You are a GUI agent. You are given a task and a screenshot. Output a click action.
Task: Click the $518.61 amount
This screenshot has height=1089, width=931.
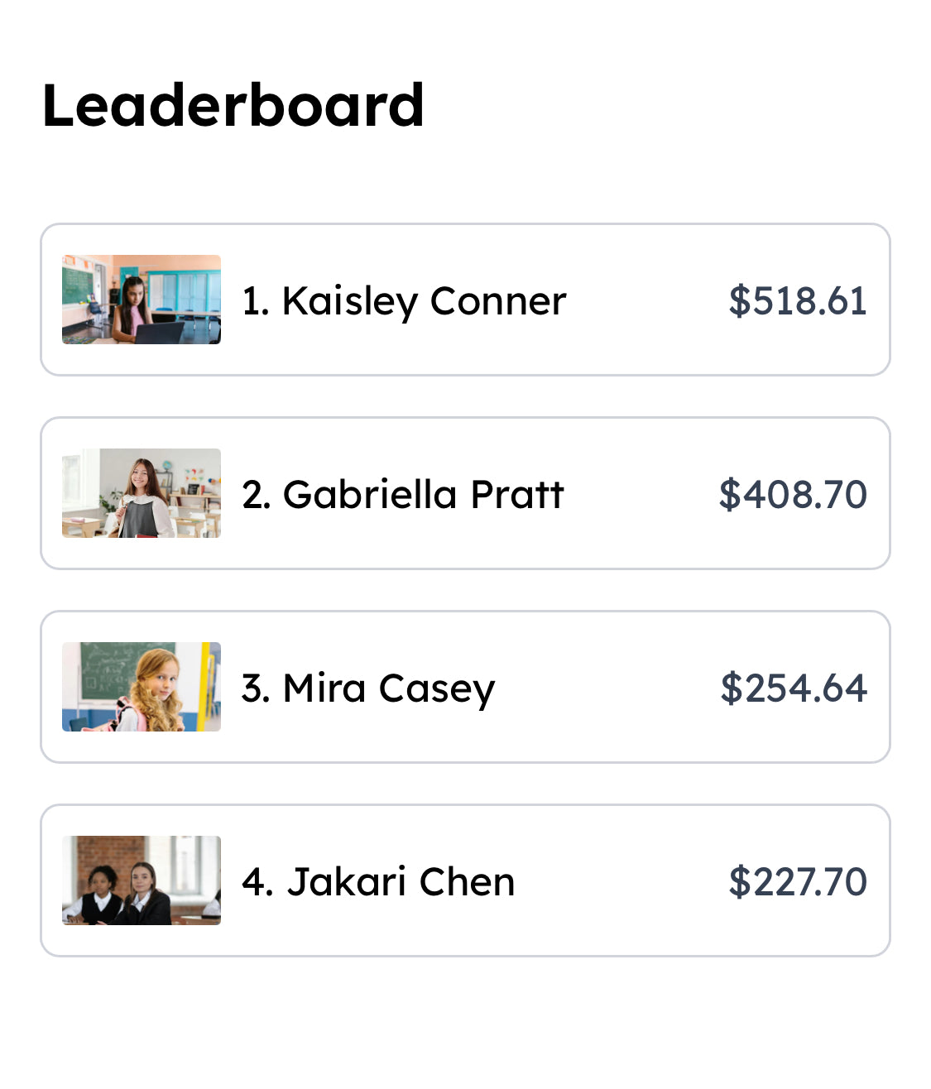click(797, 300)
